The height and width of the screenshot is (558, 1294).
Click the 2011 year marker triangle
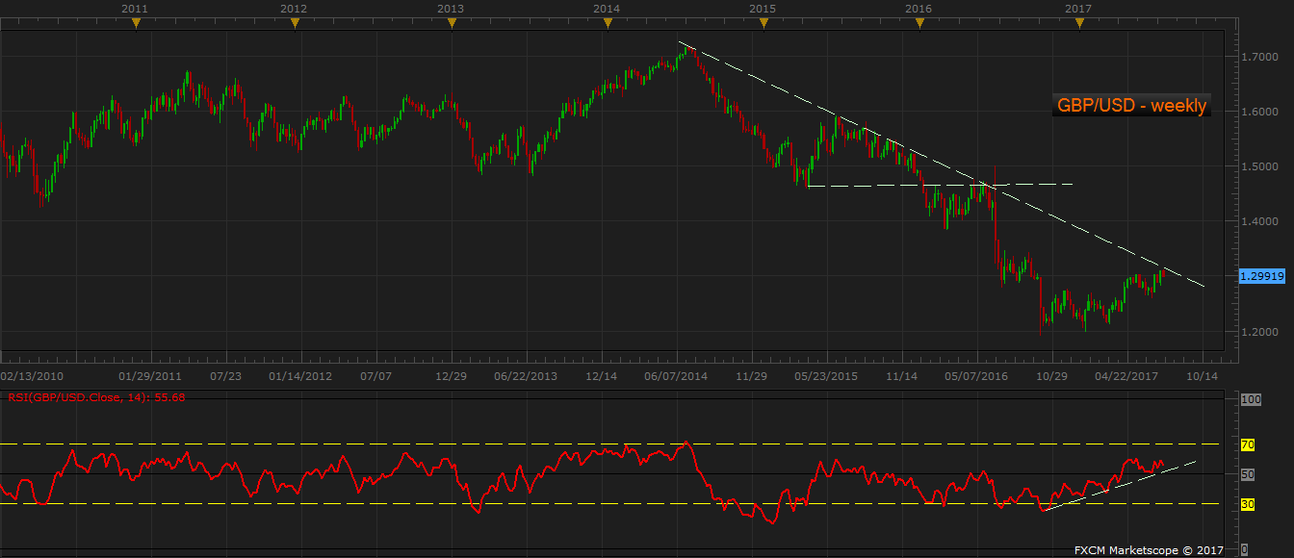136,24
